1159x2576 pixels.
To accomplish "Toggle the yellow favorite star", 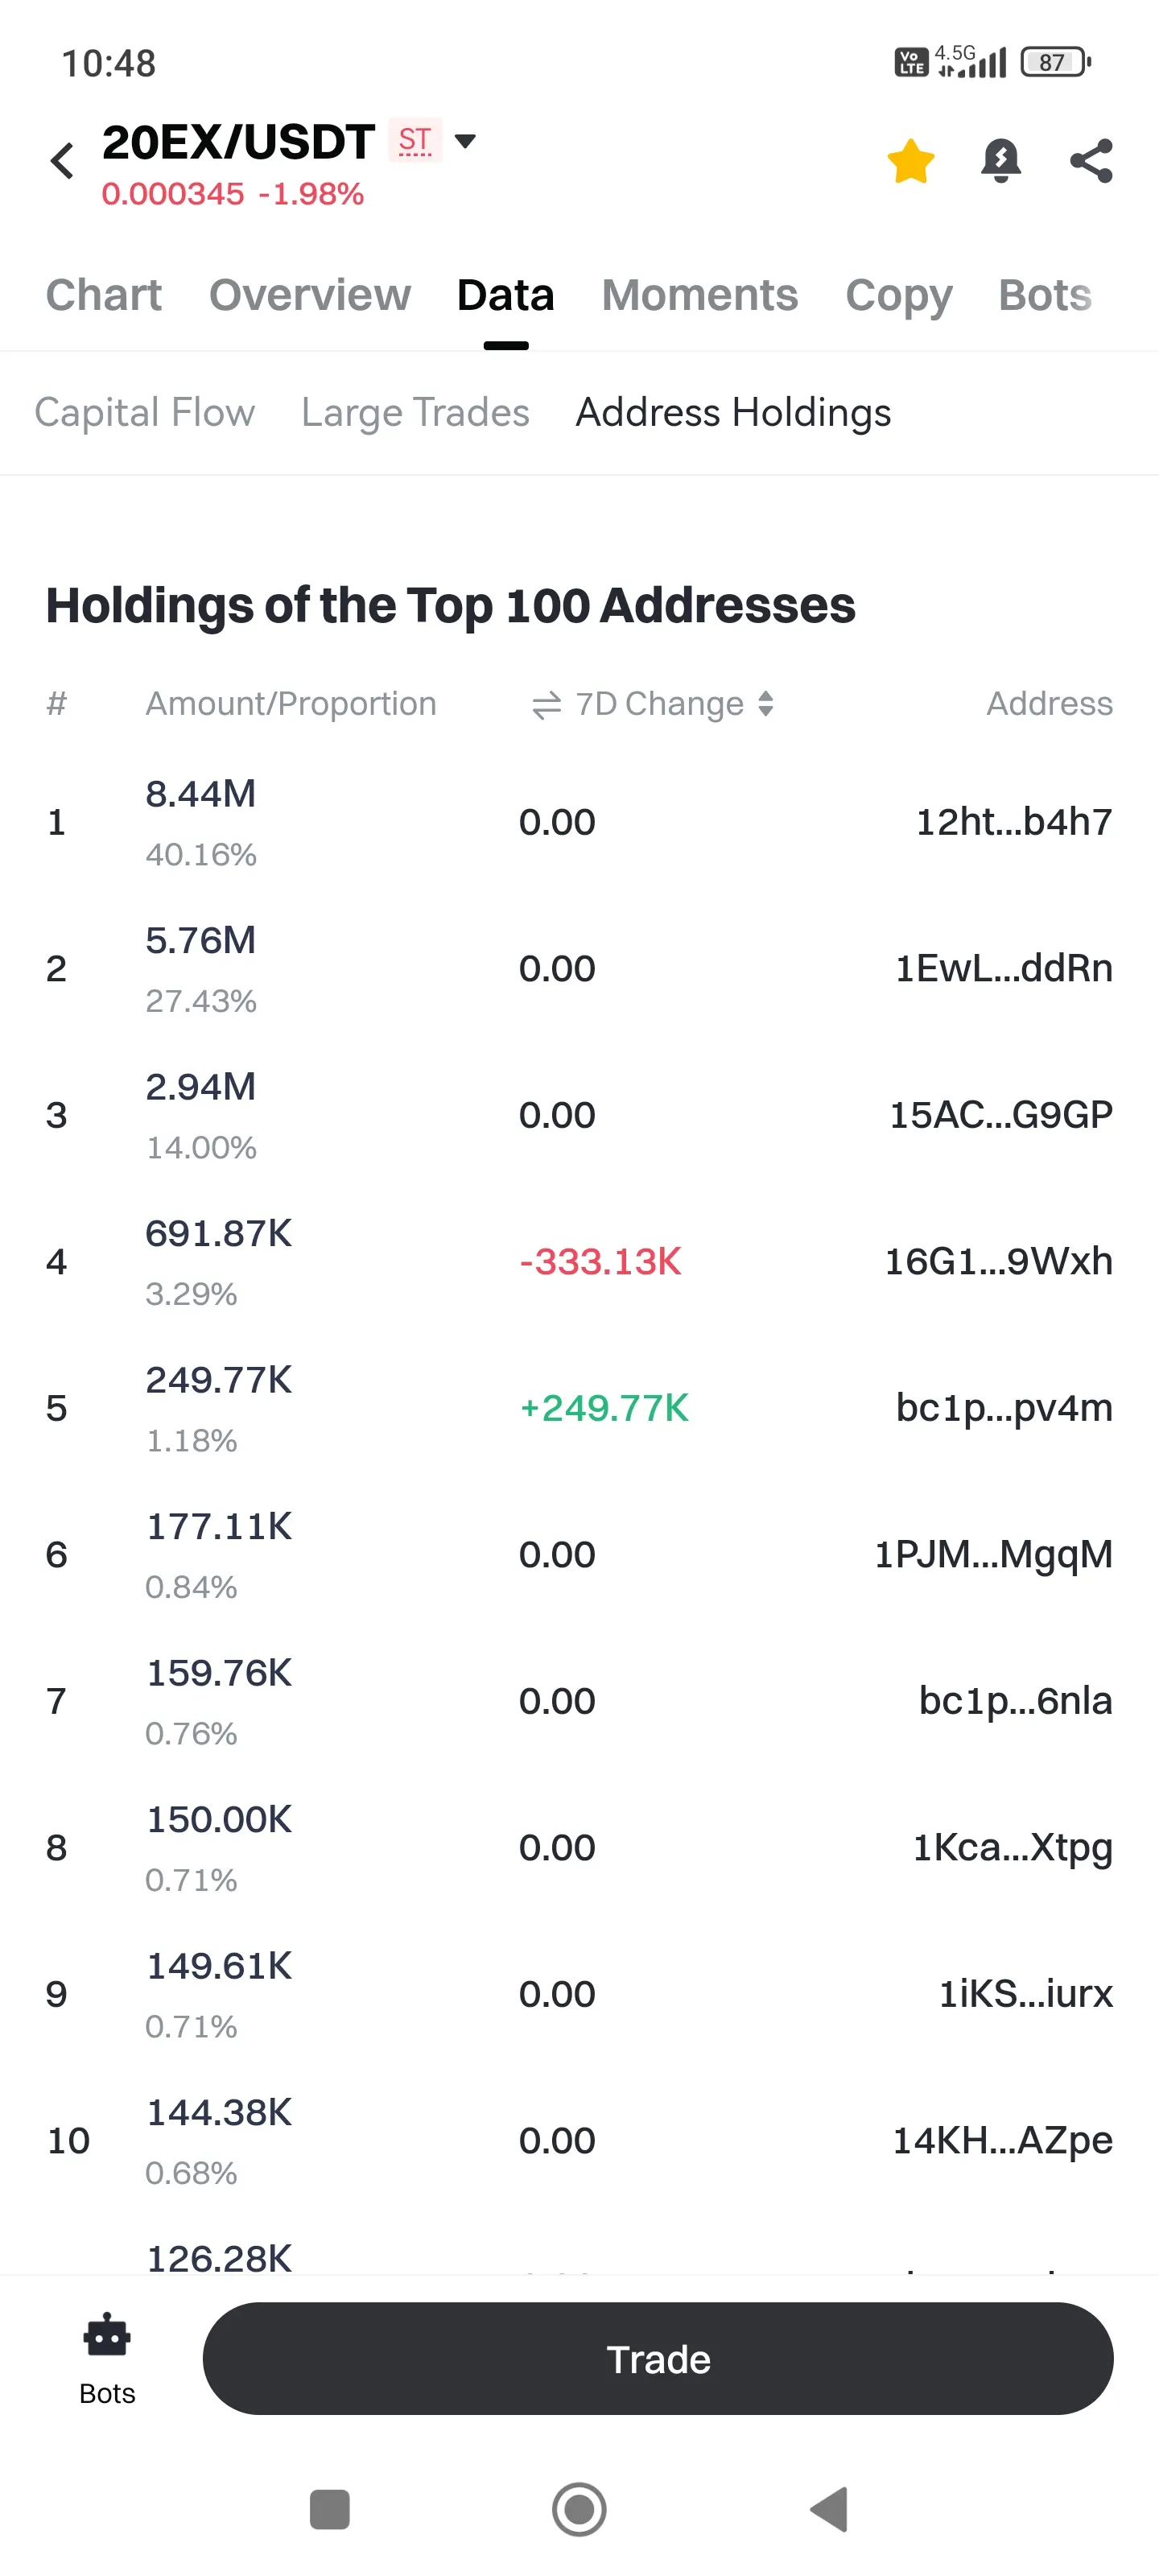I will pos(910,161).
